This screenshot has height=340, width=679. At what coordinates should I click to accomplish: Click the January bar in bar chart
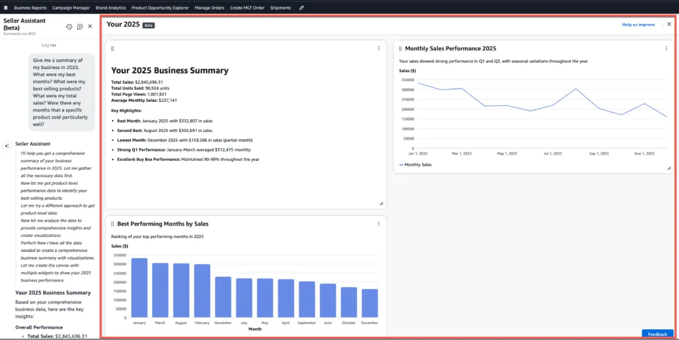click(x=139, y=287)
